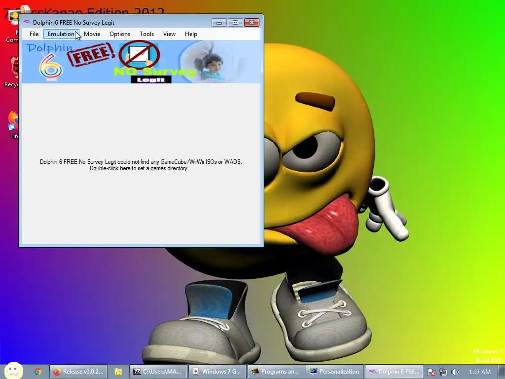Click the Dolphin title bar icon
Viewport: 505px width, 379px height.
pyautogui.click(x=27, y=22)
